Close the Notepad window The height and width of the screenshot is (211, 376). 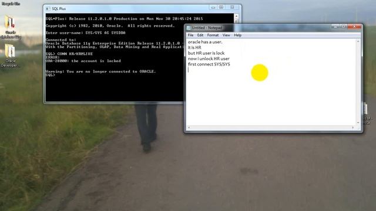point(354,26)
